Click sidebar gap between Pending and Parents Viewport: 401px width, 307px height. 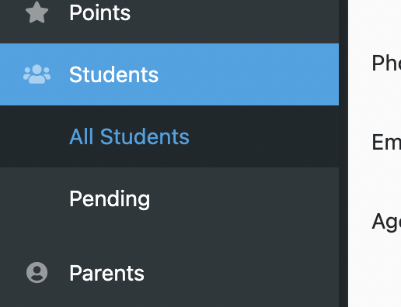pyautogui.click(x=169, y=236)
